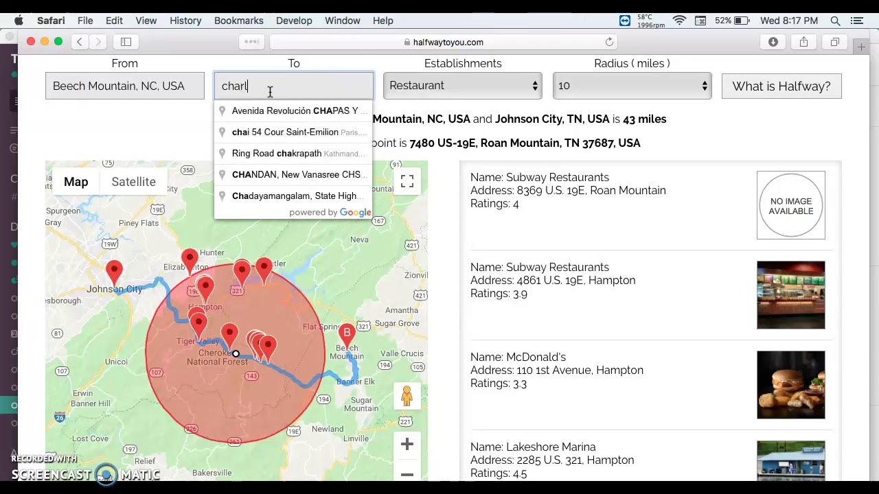The width and height of the screenshot is (879, 494).
Task: Add a new tab plus button
Action: (x=861, y=47)
